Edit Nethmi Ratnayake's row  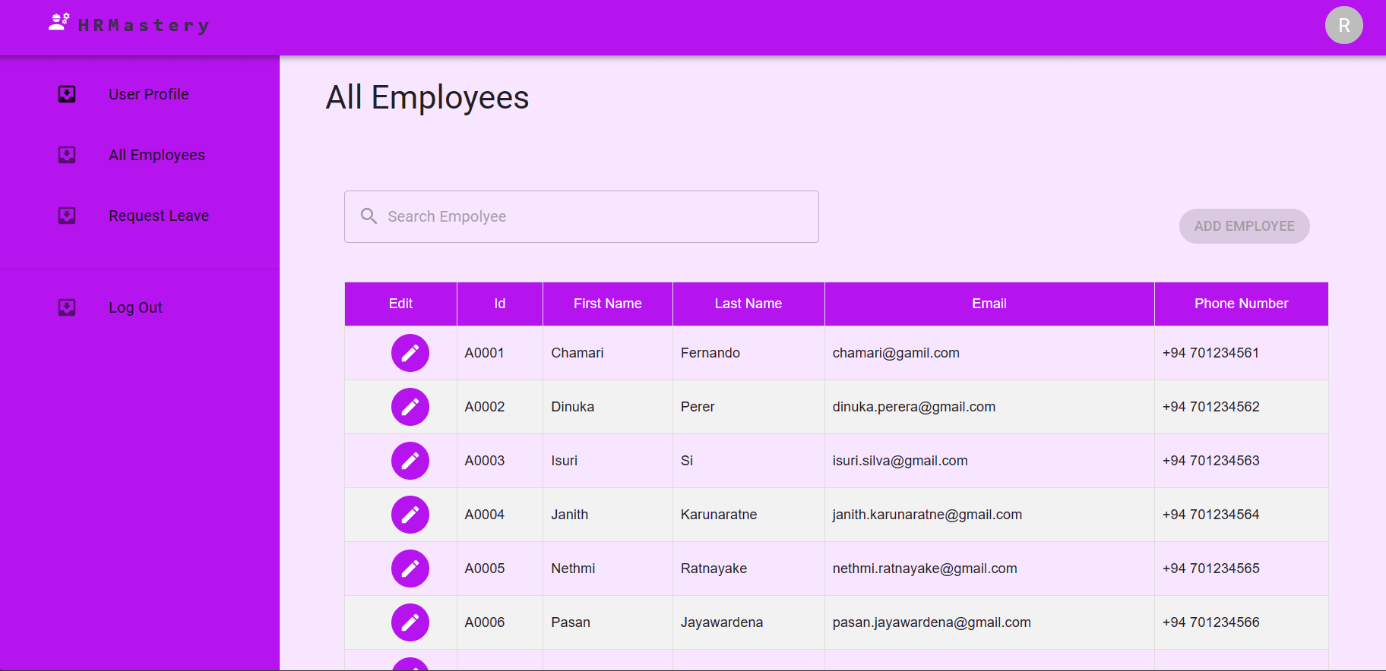tap(410, 569)
